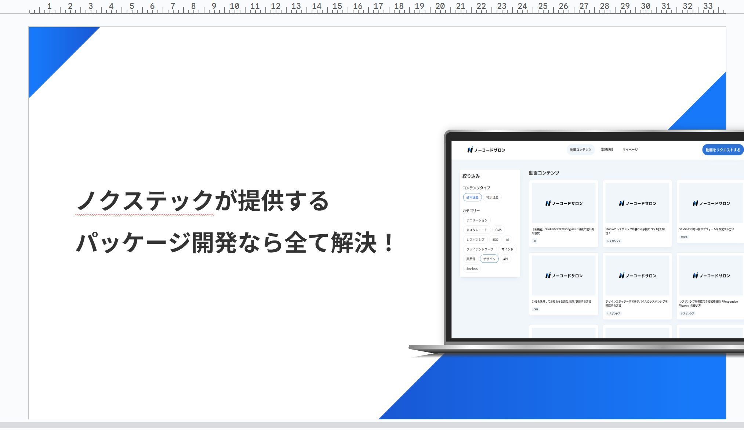744x430 pixels.
Task: Toggle the AI category chip in the filter panel
Action: click(507, 239)
